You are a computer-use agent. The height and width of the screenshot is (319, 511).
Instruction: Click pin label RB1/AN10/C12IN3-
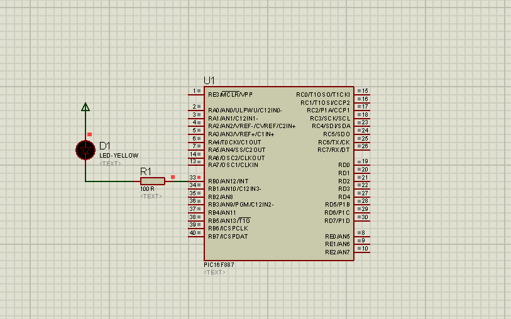(234, 189)
